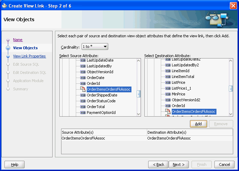This screenshot has height=171, width=239.
Task: Select destination attribute LineItemId
Action: 181,71
